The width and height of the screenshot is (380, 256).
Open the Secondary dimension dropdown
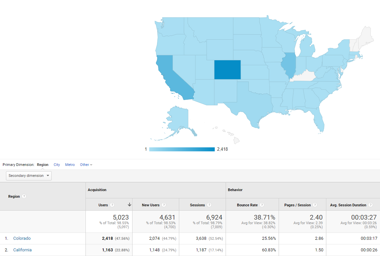pyautogui.click(x=29, y=176)
